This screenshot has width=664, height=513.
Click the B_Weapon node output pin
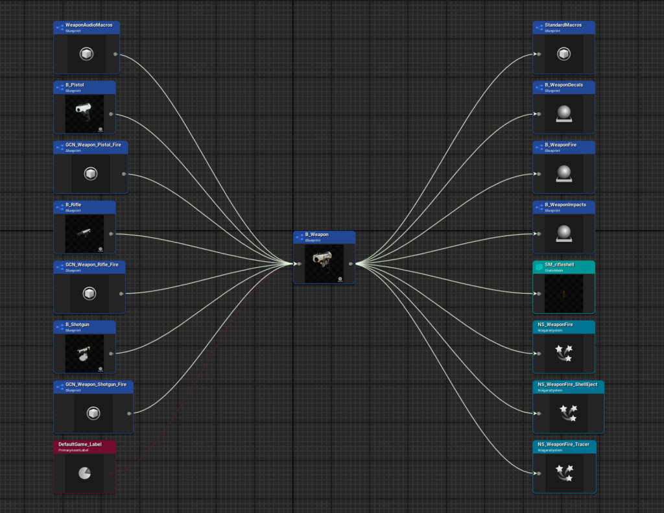coord(351,264)
